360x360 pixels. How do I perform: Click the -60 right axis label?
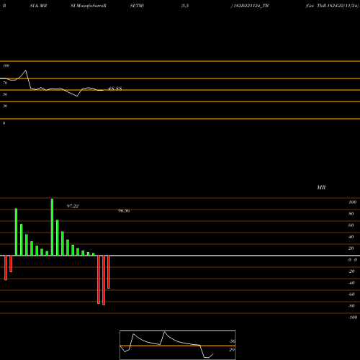[x=351, y=294]
